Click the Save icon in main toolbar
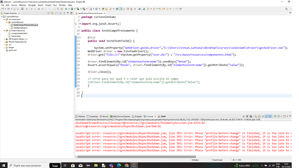Screen dimensions: 299x168 tap(14, 9)
